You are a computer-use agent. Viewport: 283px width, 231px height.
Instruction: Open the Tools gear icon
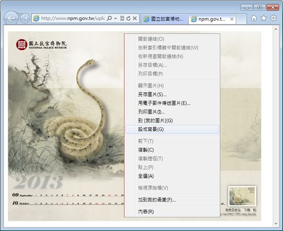[273, 18]
